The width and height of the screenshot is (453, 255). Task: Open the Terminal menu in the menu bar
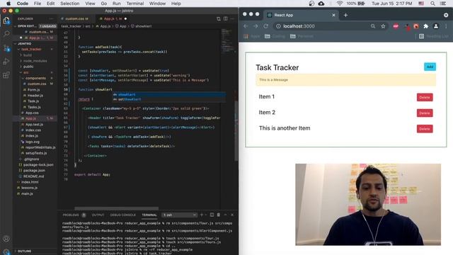(135, 4)
